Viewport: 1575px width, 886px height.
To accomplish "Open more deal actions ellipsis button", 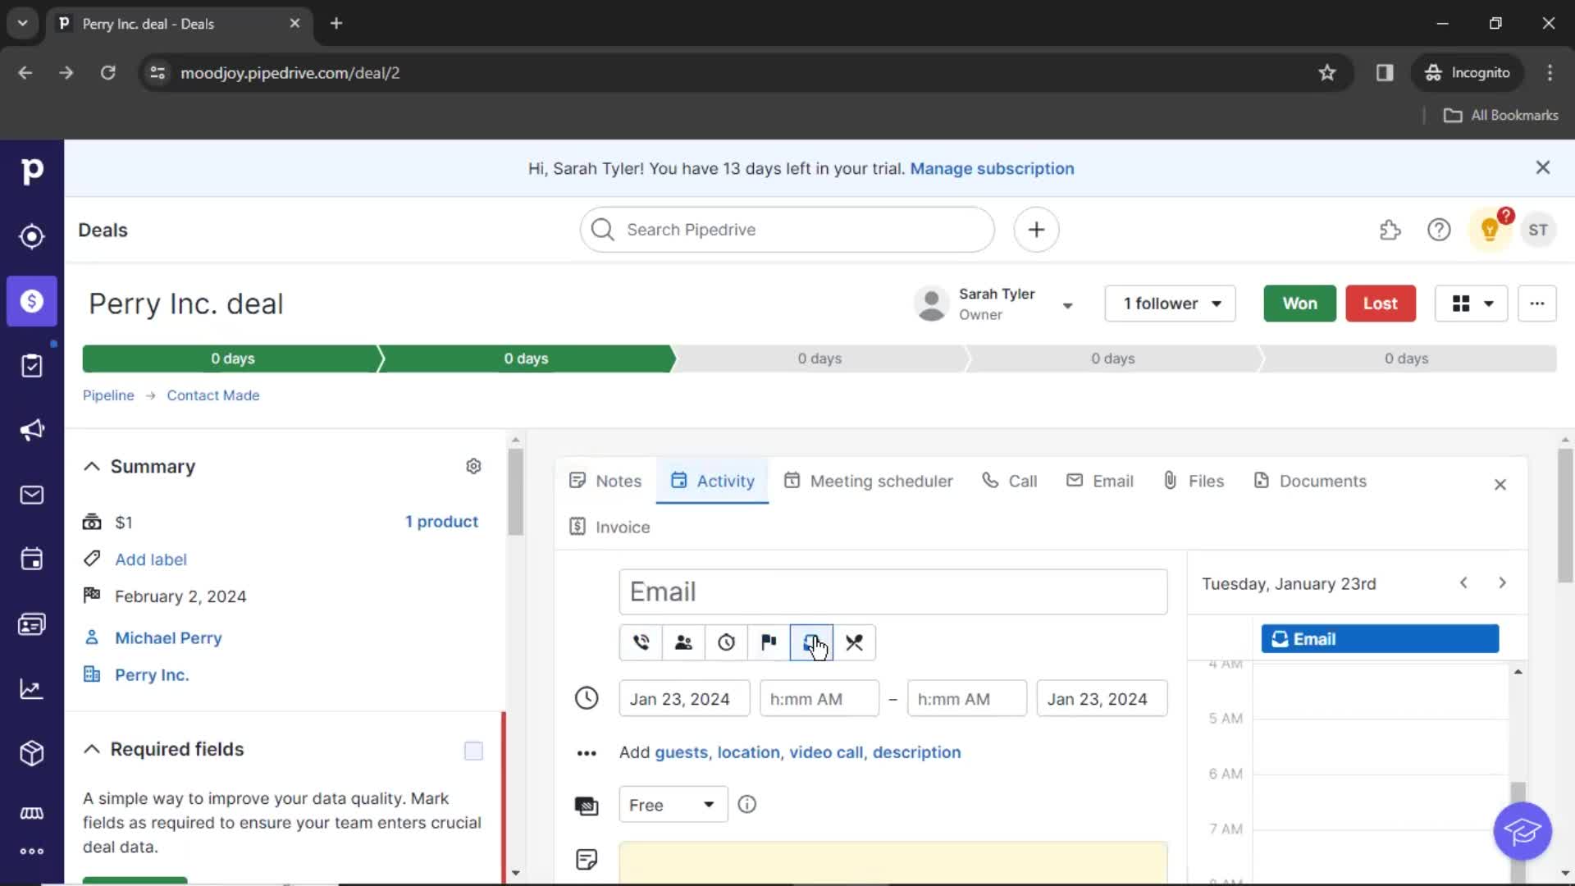I will click(1536, 304).
